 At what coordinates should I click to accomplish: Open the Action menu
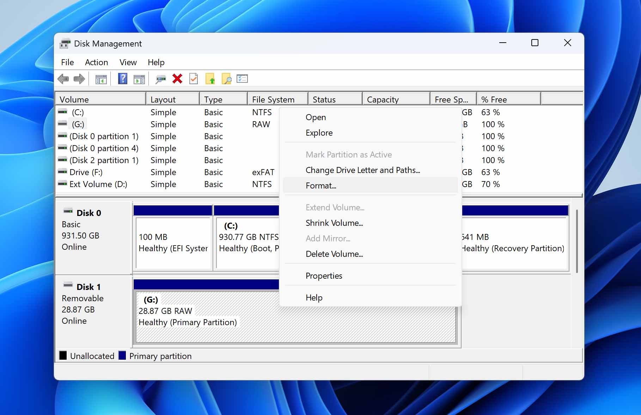[x=96, y=62]
